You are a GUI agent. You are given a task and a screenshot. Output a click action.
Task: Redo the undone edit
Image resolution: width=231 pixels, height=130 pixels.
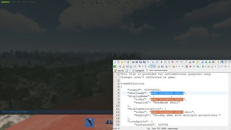pos(181,62)
